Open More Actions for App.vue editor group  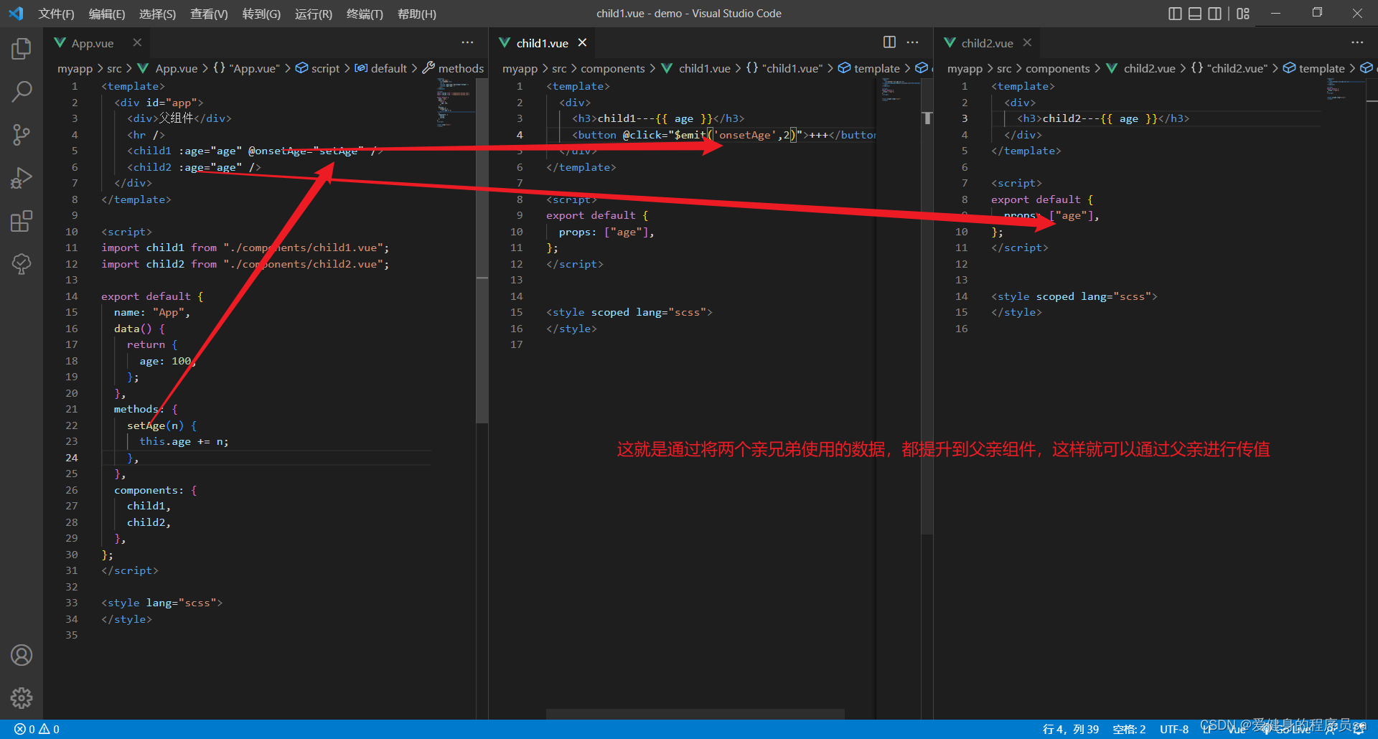coord(467,42)
